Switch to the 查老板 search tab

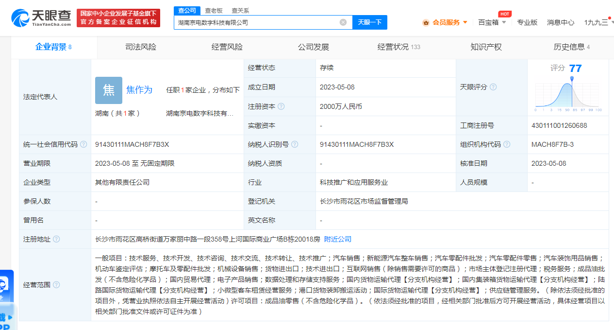[214, 10]
